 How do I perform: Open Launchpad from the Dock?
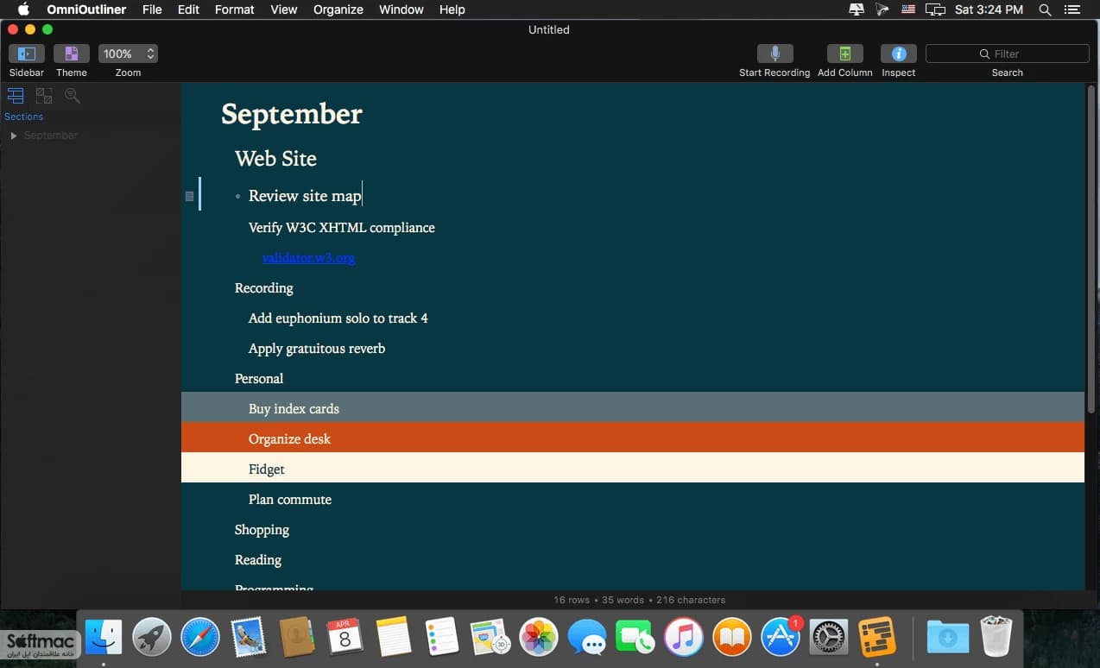click(x=152, y=638)
